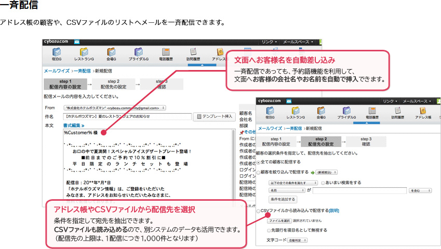Click mail icon beside cybozu.com in right window
Screen dimensions: 441x249
[289, 100]
